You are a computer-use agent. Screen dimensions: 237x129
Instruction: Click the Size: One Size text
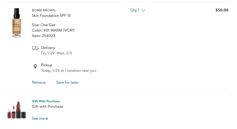pos(44,25)
